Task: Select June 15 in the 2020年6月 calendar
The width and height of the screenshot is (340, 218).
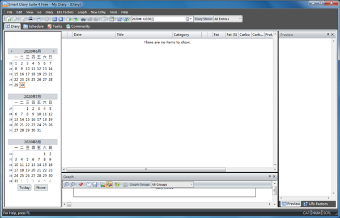Action: (x=16, y=74)
